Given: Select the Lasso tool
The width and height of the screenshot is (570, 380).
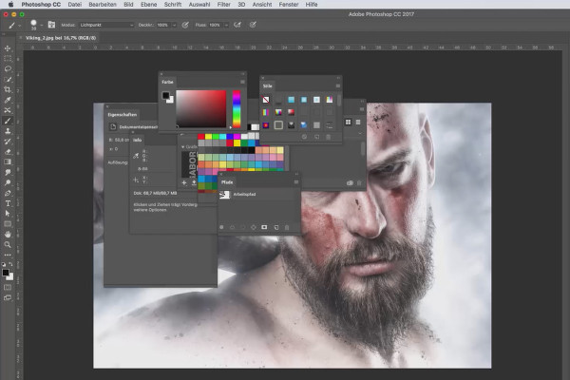Looking at the screenshot, I should coord(8,68).
